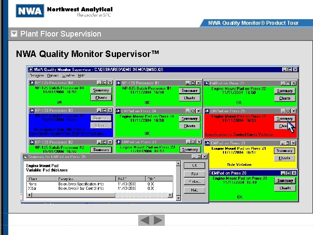Click Help button in Summary dialog
313x235 pixels.
[194, 190]
